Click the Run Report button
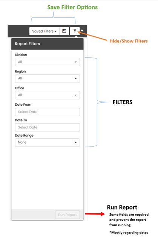Viewport: 158px width, 241px height. point(67,215)
